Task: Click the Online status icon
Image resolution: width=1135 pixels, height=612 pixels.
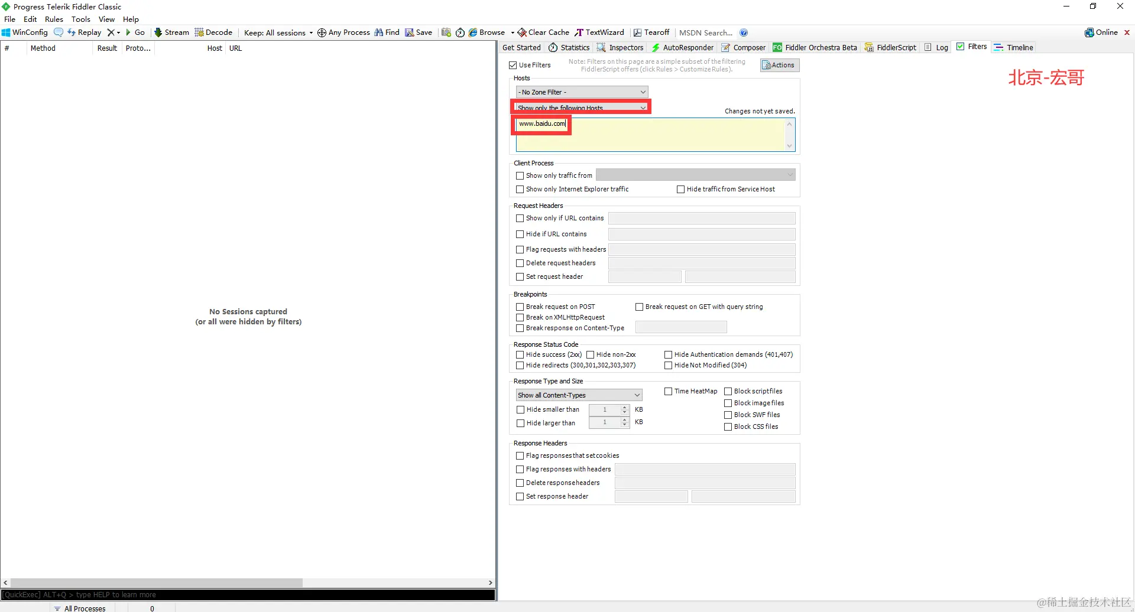Action: click(1089, 32)
